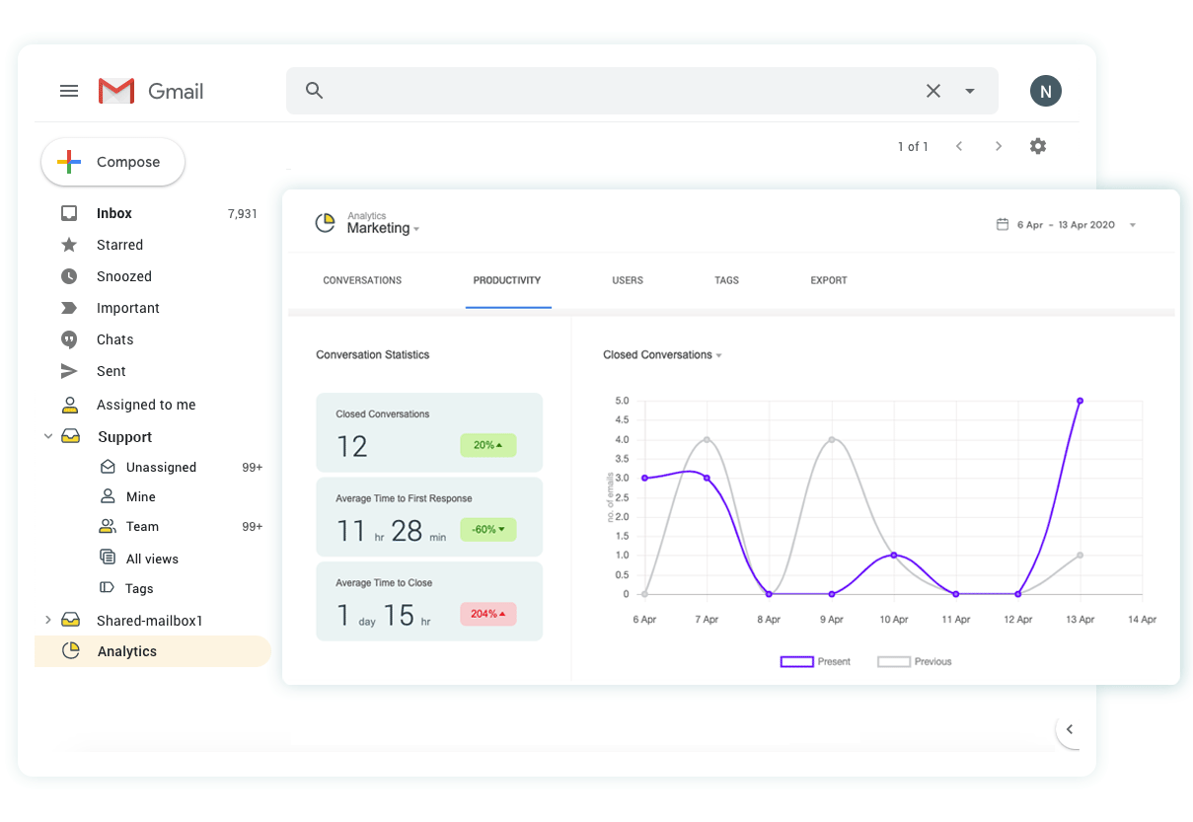The height and width of the screenshot is (822, 1193).
Task: Select the Analytics pie chart icon in sidebar
Action: click(70, 650)
